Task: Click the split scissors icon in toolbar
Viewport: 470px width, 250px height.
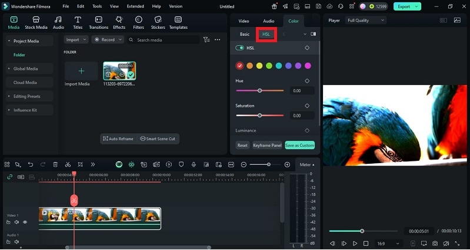Action: (68, 164)
